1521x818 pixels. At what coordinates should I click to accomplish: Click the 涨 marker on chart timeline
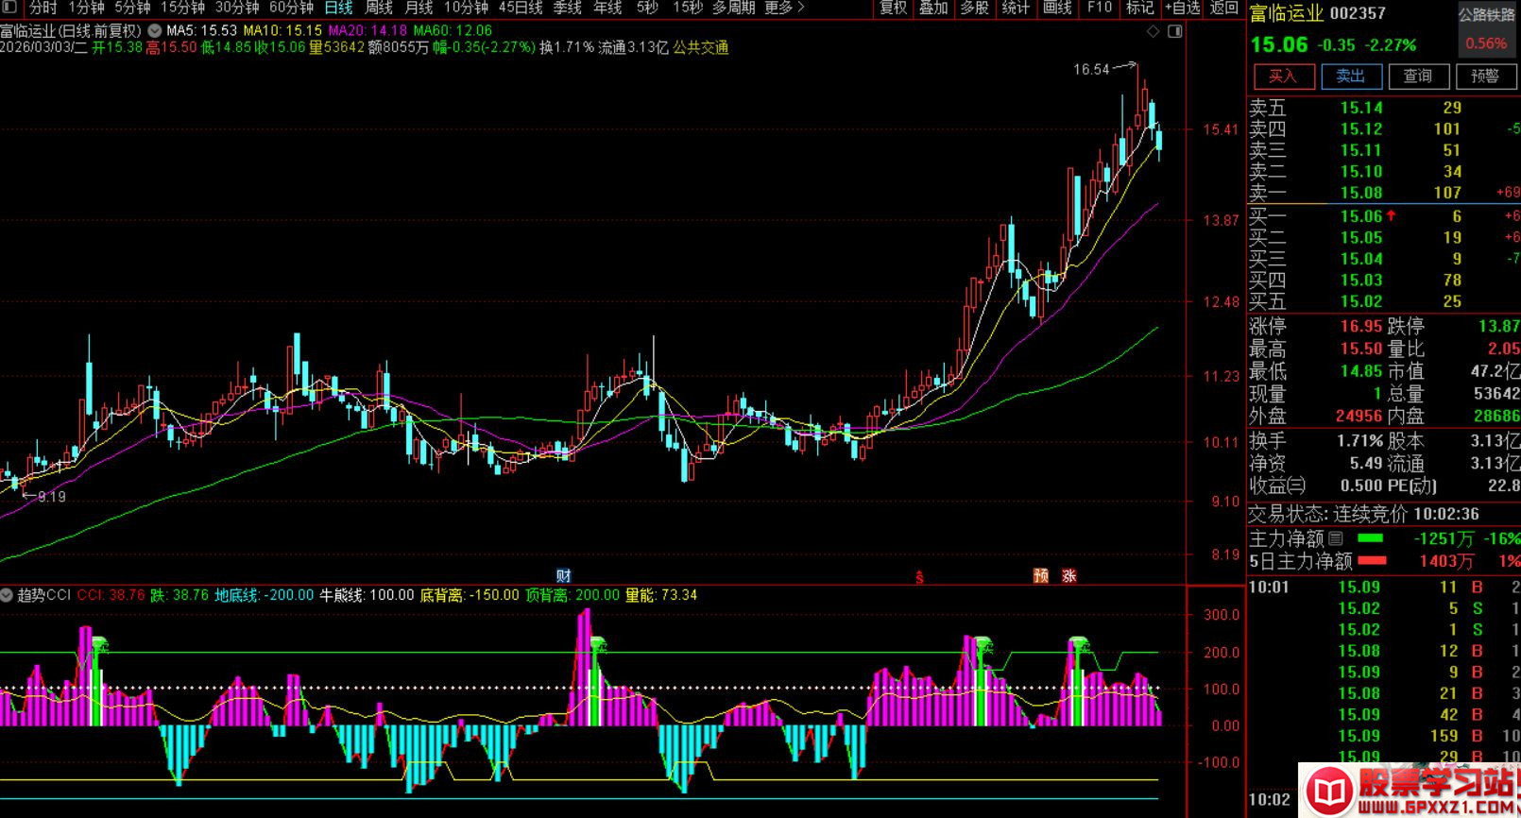click(x=1068, y=576)
